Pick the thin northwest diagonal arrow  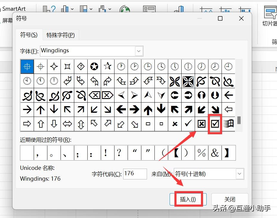point(67,109)
